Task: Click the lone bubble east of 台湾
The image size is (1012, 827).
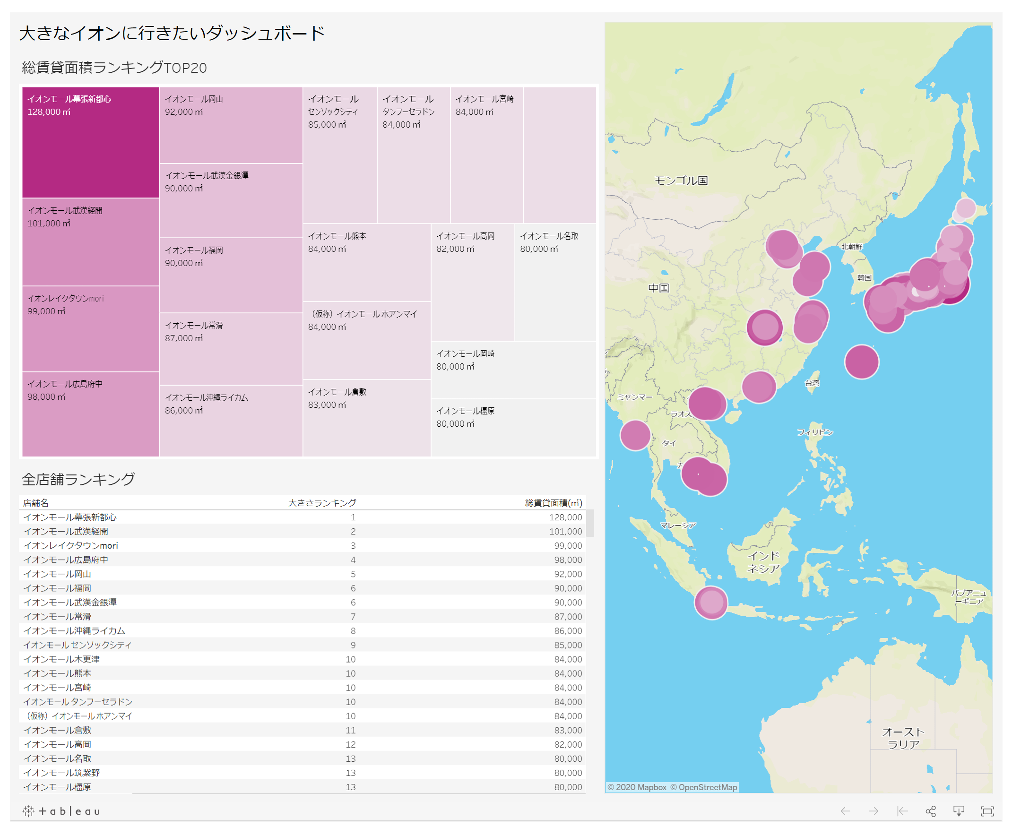Action: click(861, 362)
